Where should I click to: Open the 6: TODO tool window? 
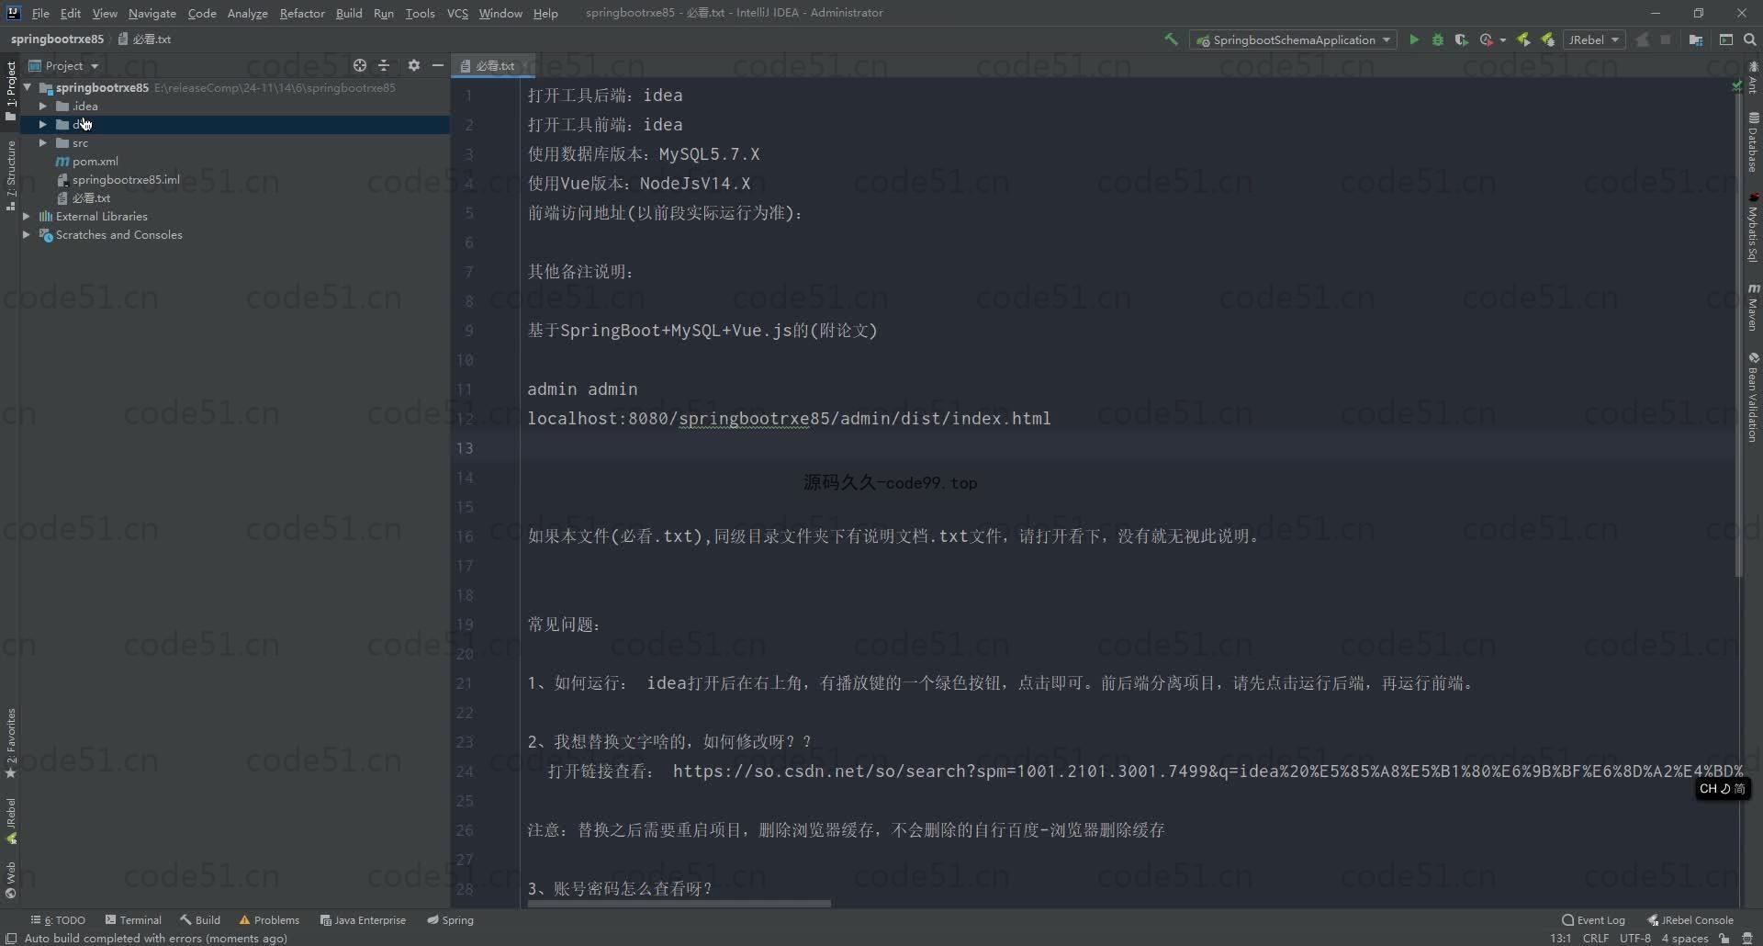pos(58,919)
